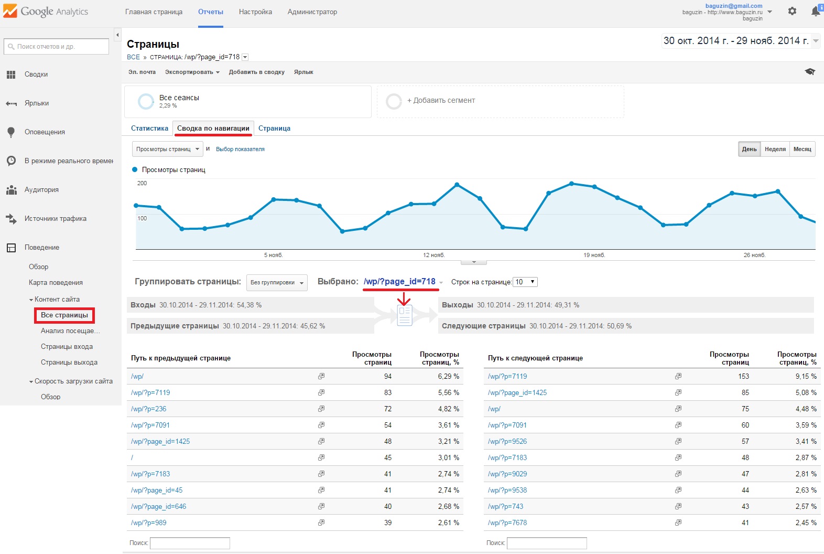This screenshot has width=824, height=554.
Task: Open the Строк на странице dropdown
Action: 525,282
